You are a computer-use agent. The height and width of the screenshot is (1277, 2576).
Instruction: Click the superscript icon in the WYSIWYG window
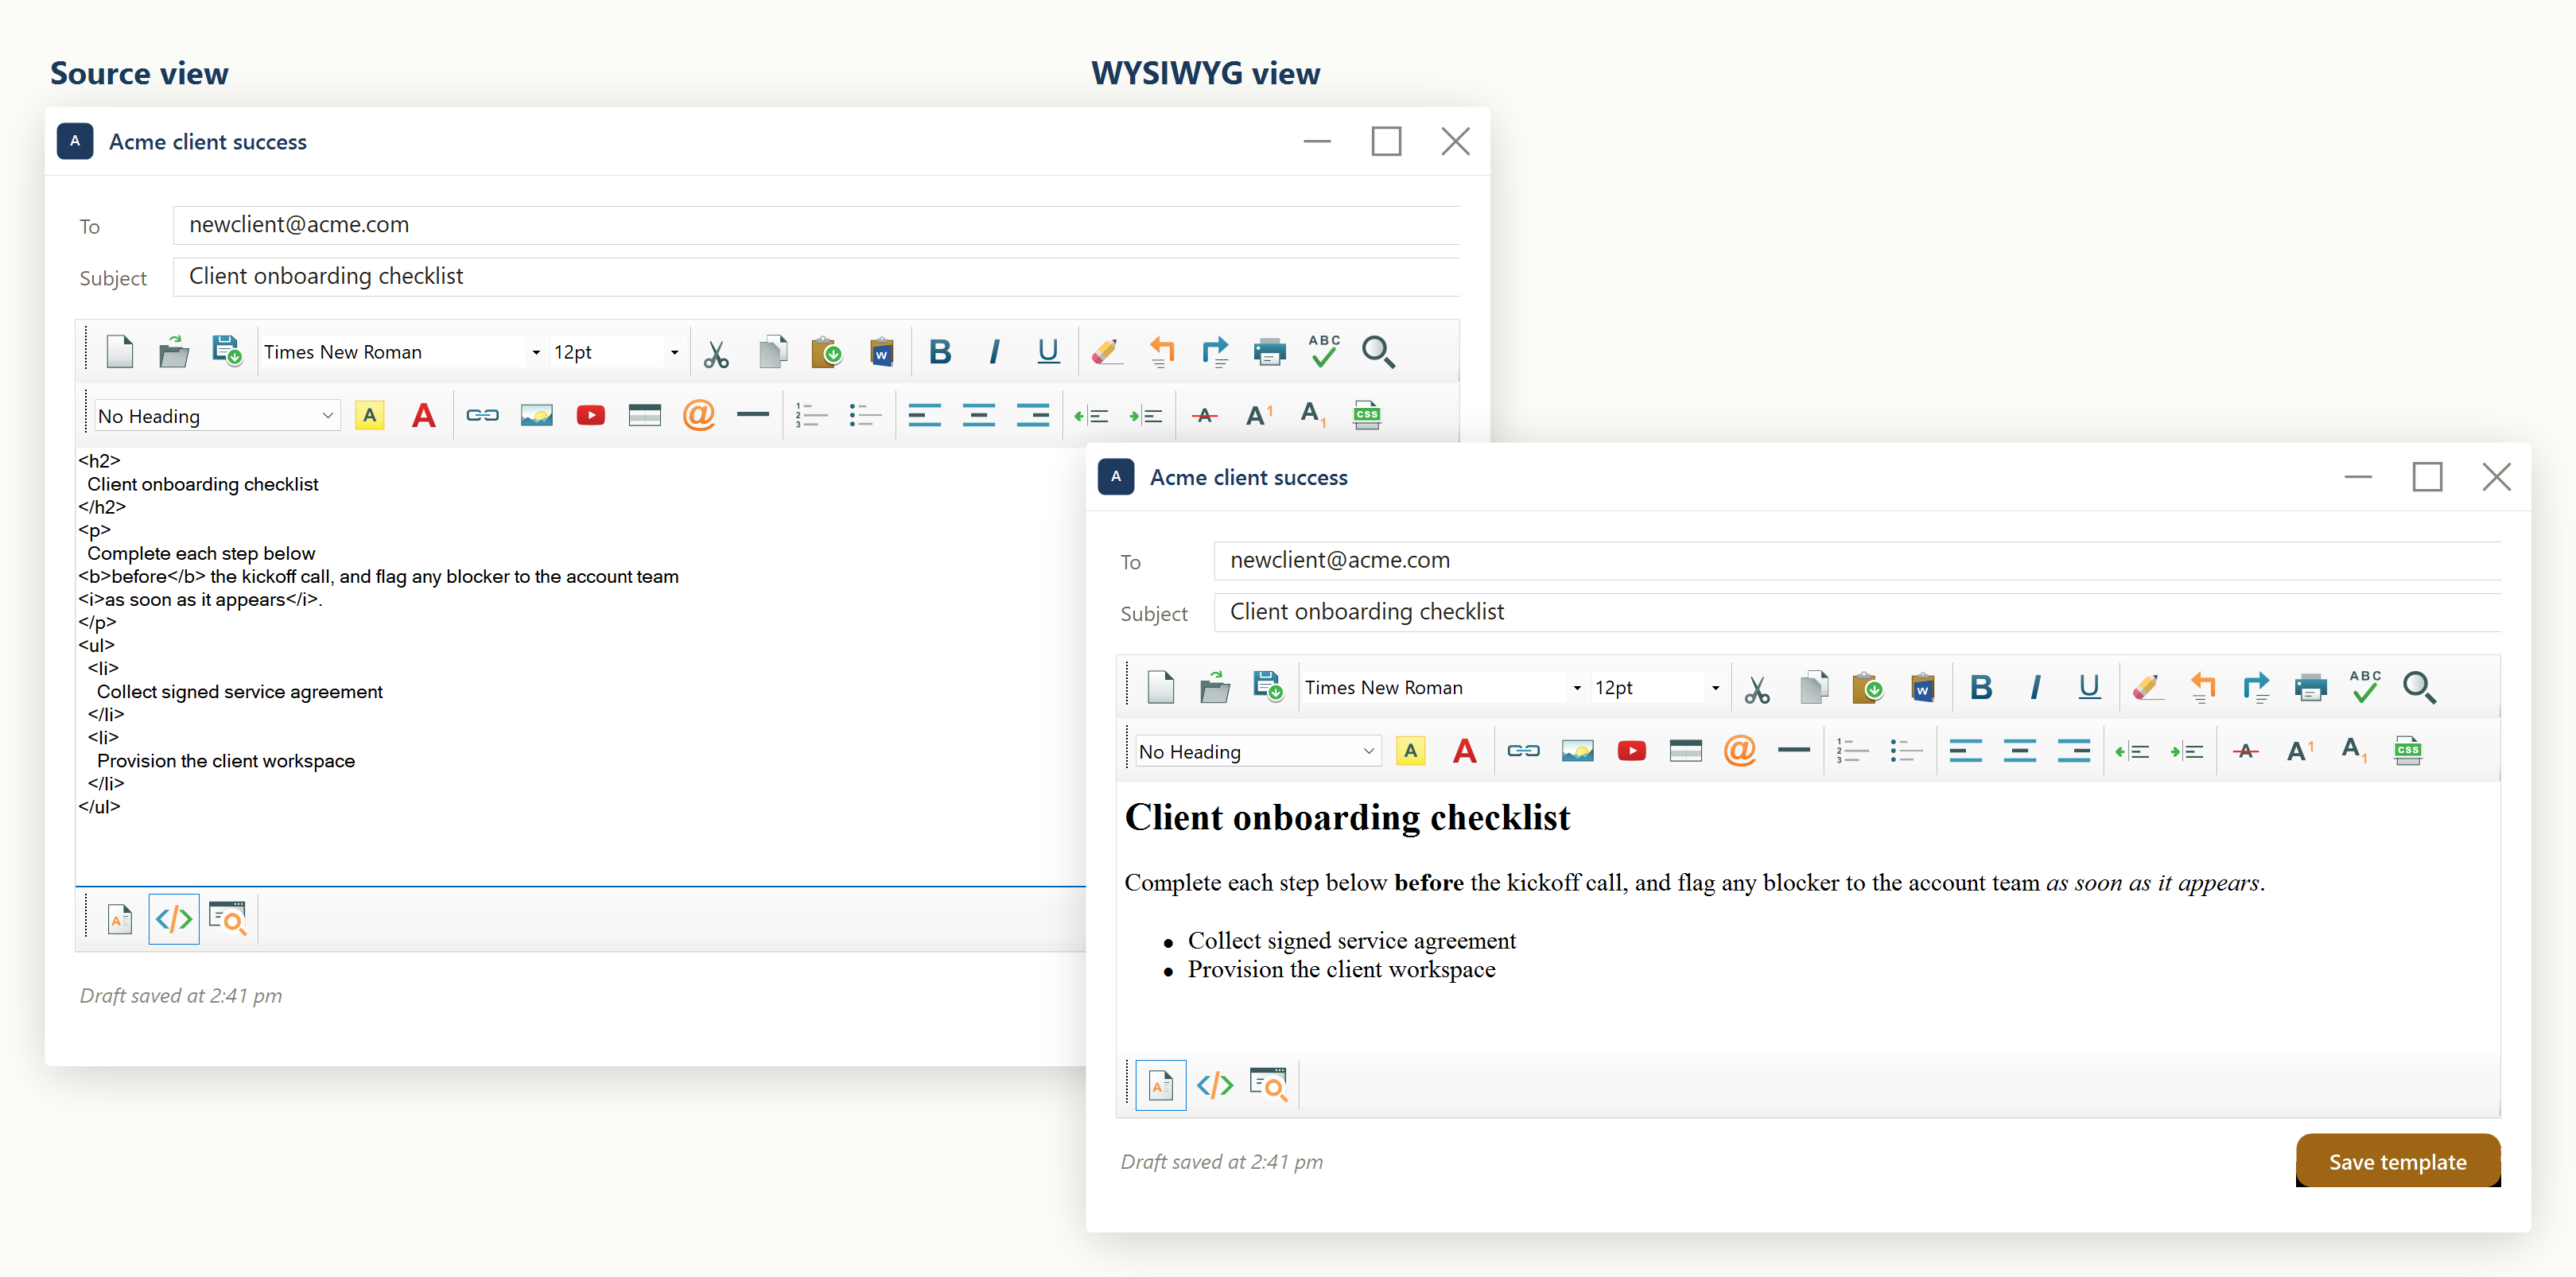tap(2300, 750)
